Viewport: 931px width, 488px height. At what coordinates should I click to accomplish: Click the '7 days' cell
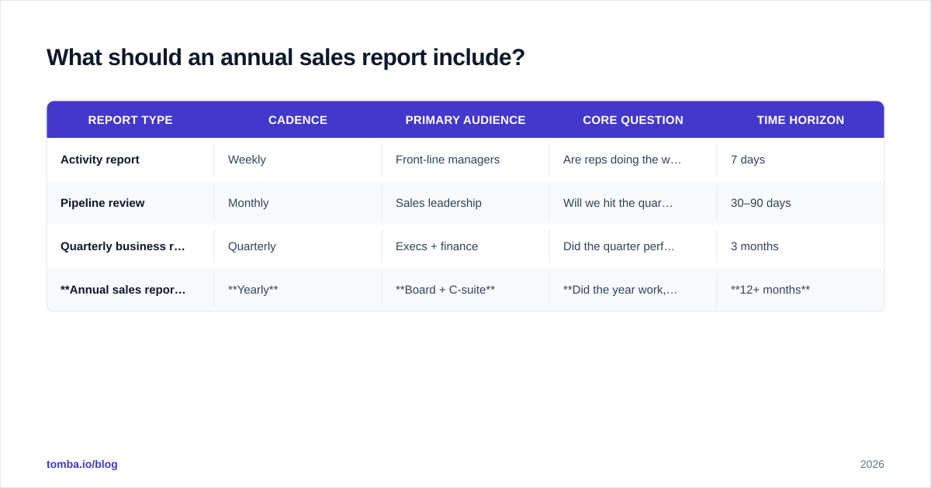point(801,160)
